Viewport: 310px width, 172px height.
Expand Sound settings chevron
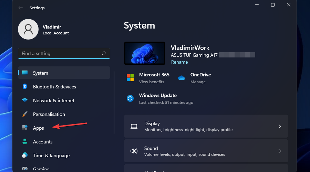pyautogui.click(x=280, y=151)
